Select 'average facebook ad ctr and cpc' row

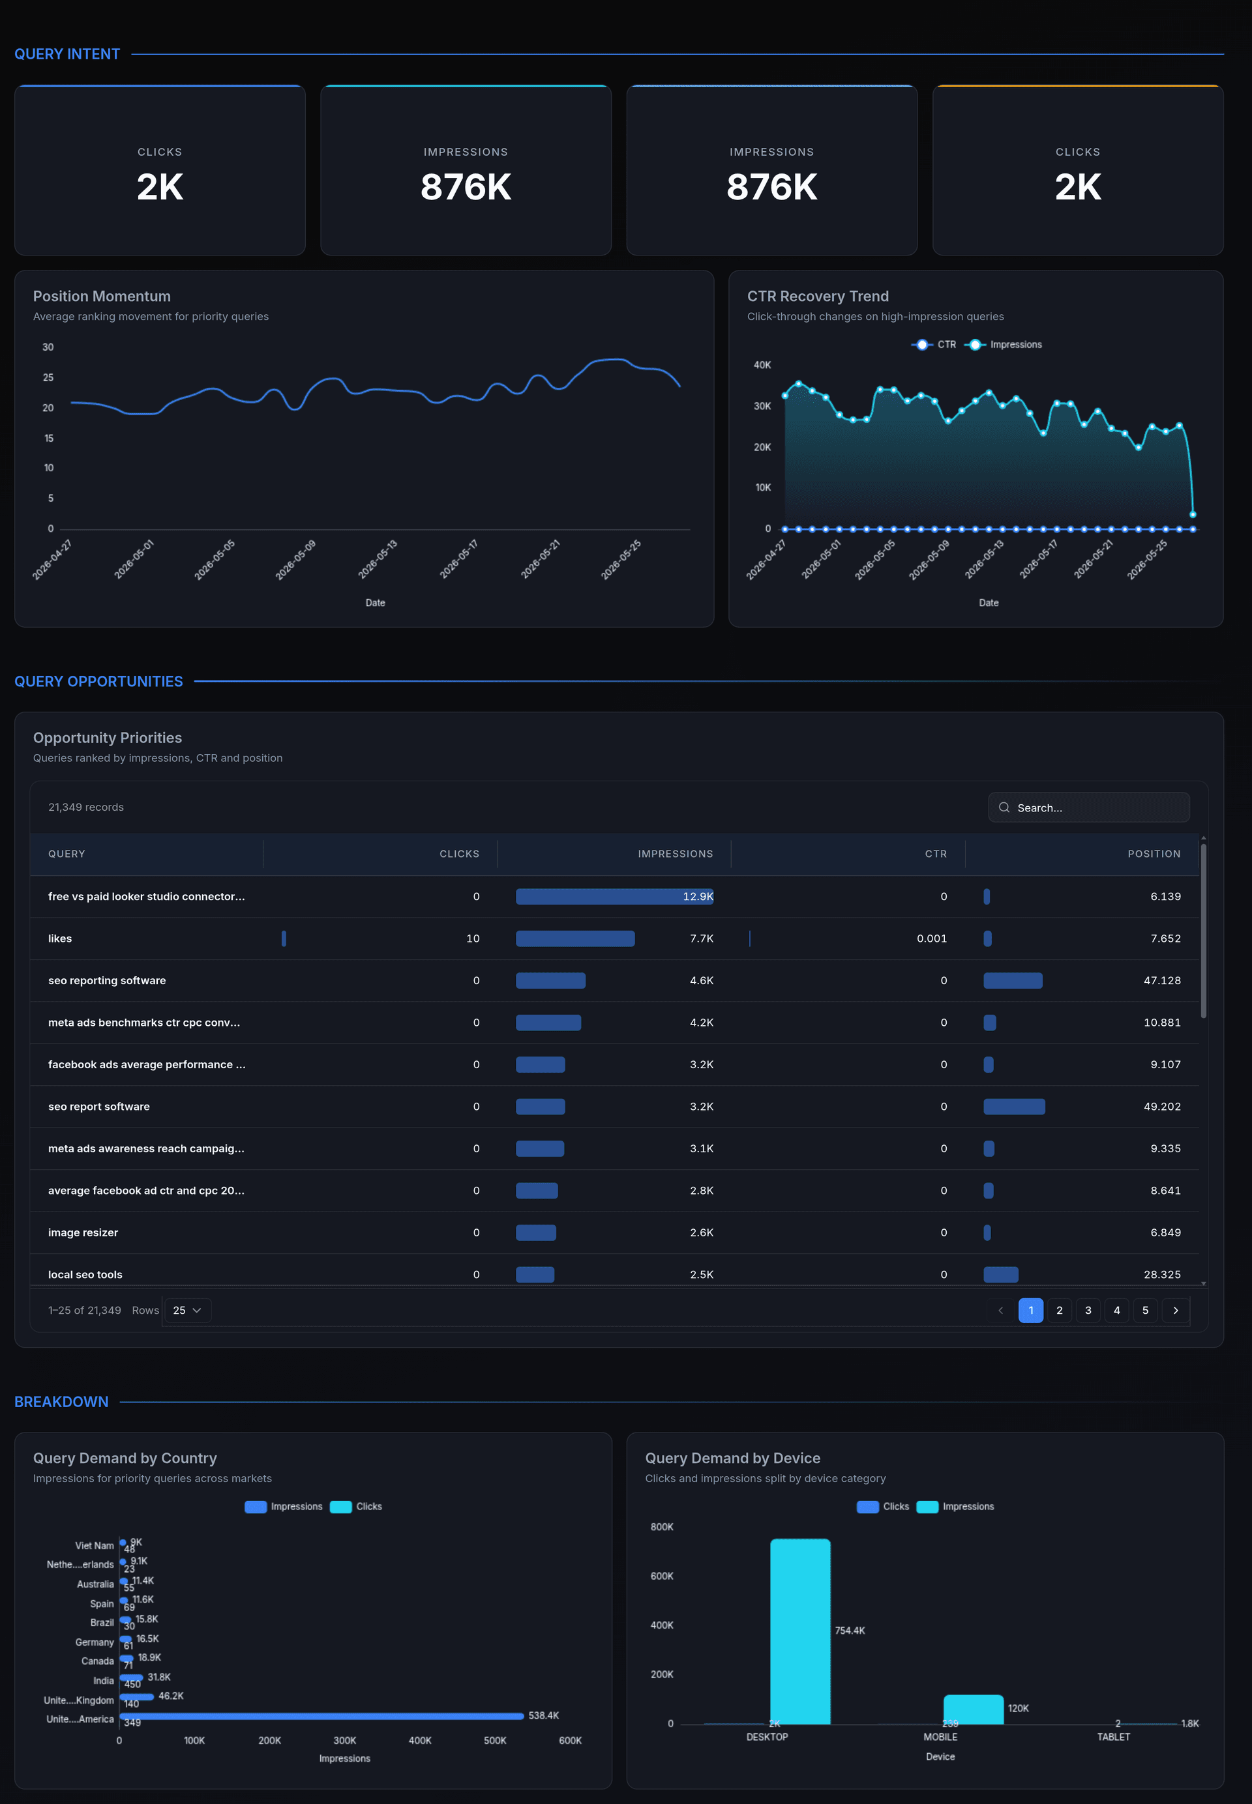[x=614, y=1191]
